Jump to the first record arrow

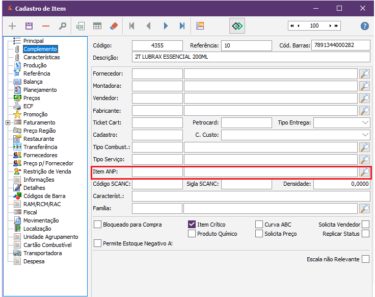[132, 26]
